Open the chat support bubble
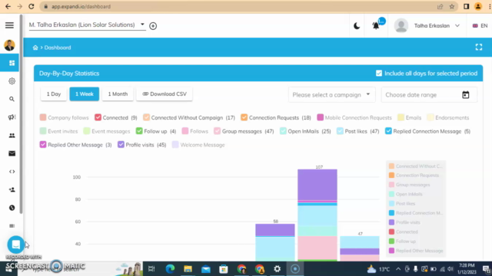492x276 pixels. click(x=15, y=245)
